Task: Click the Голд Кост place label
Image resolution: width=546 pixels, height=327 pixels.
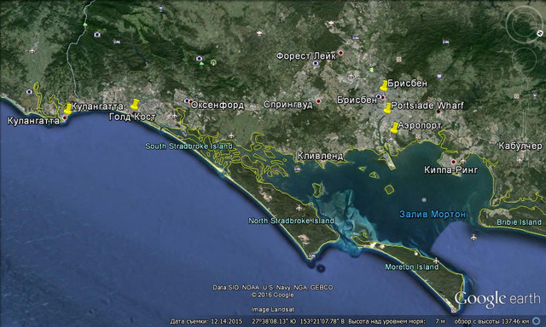Action: [132, 118]
